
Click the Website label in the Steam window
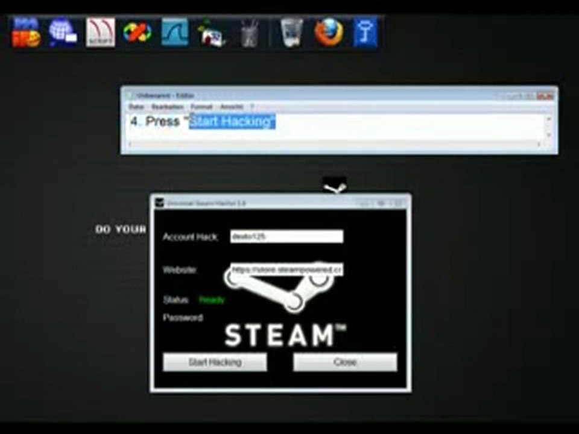(179, 270)
